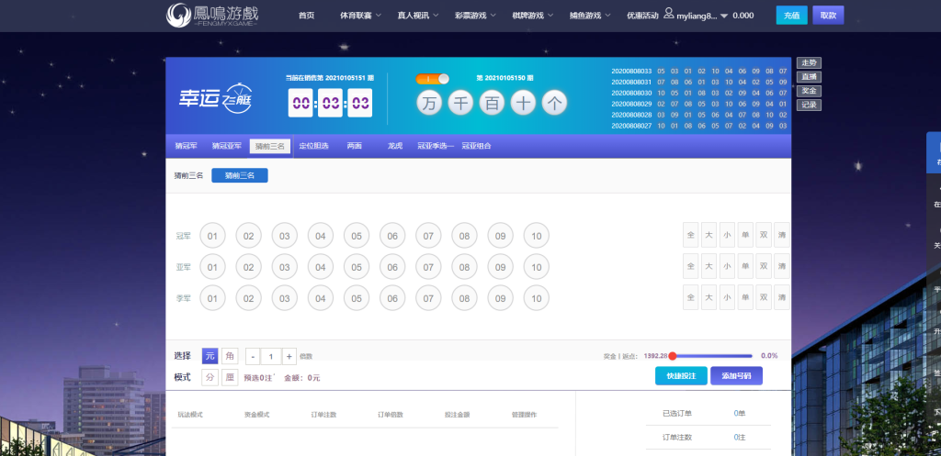941x456 pixels.
Task: Click the 万 digit circle
Action: [x=429, y=104]
